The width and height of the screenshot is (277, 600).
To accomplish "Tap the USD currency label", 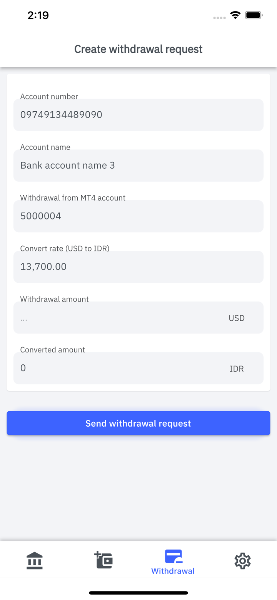I will pos(237,318).
